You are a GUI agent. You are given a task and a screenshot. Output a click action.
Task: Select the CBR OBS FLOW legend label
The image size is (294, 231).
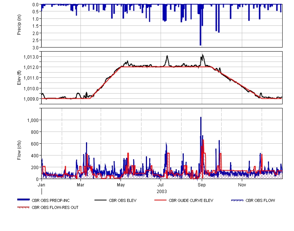pos(260,200)
